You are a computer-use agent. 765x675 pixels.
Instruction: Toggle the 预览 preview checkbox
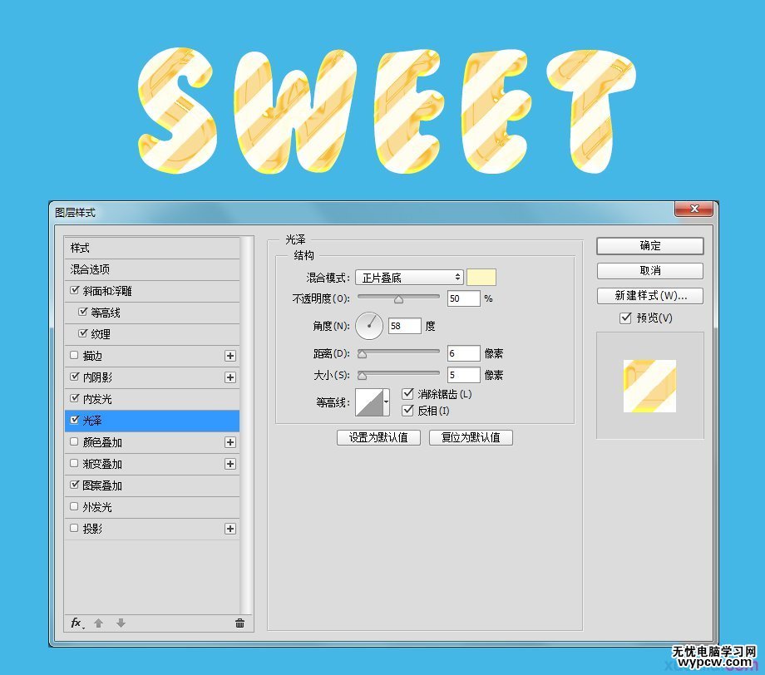626,318
